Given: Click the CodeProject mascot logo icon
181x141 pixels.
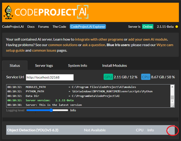Looking at the screenshot, I should click(x=8, y=12).
